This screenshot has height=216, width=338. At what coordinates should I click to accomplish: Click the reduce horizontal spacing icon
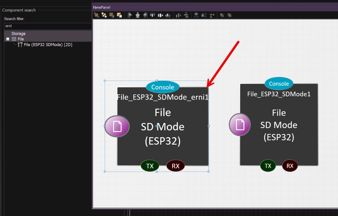196,15
